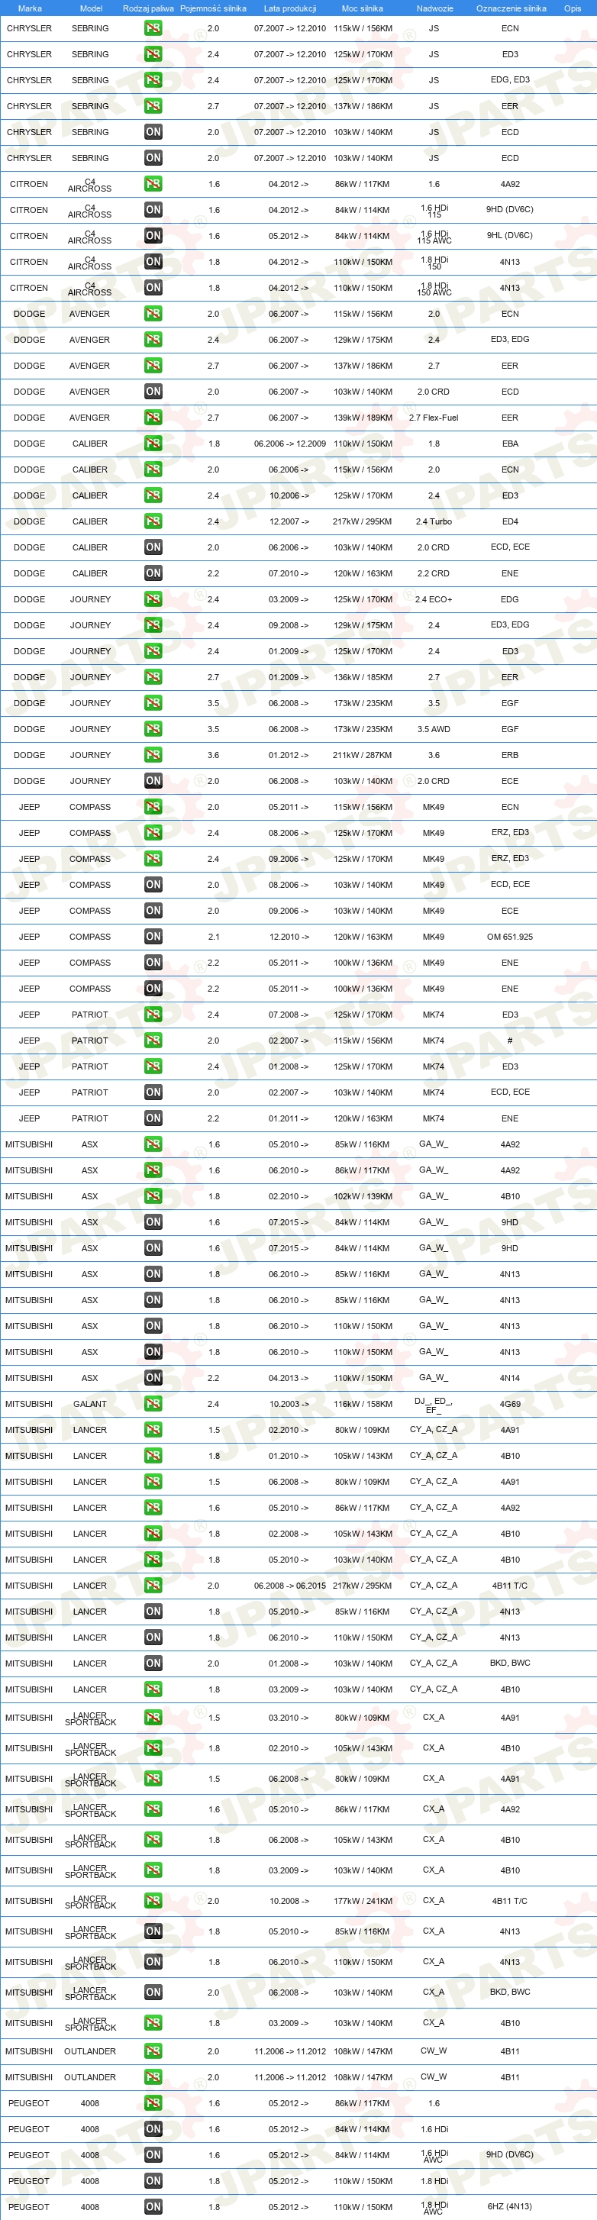This screenshot has width=597, height=2220.
Task: Click petrol icon in Chrysler Sebring 2.7 EER row
Action: coord(153,106)
